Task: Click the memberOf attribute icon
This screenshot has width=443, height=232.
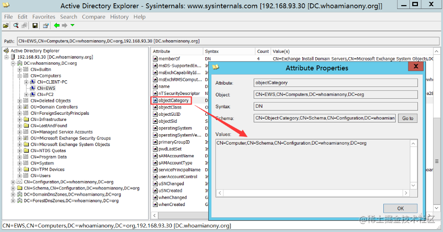Action: (x=155, y=59)
